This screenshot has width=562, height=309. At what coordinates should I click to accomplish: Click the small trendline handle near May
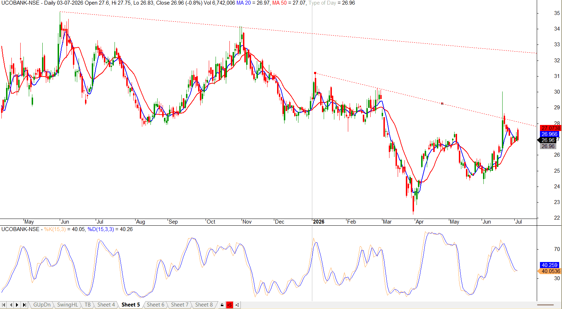point(442,104)
